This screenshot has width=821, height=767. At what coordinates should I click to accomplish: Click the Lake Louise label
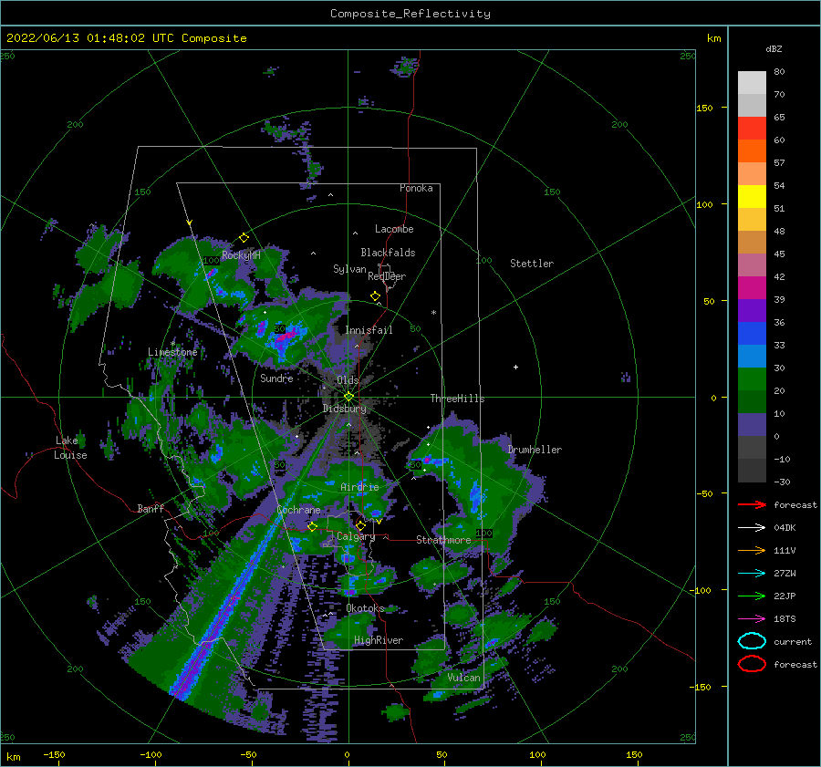[70, 448]
